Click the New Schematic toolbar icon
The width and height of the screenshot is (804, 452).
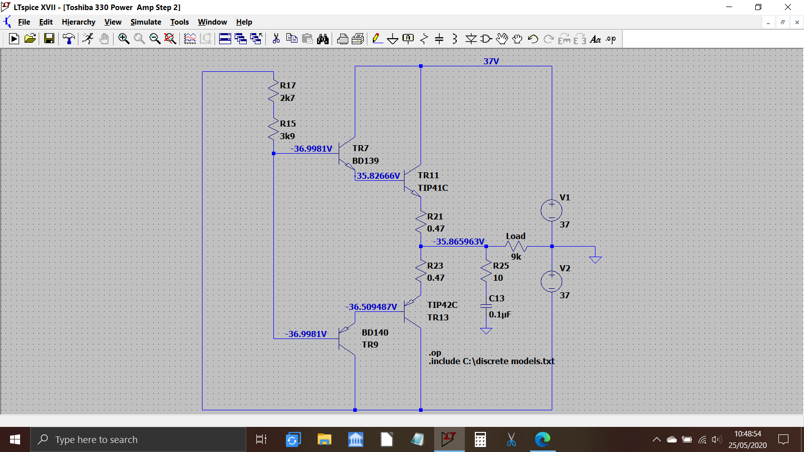click(x=14, y=39)
